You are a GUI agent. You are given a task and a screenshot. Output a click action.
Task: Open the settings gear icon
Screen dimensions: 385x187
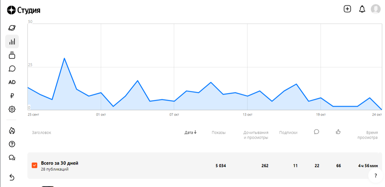(x=12, y=109)
